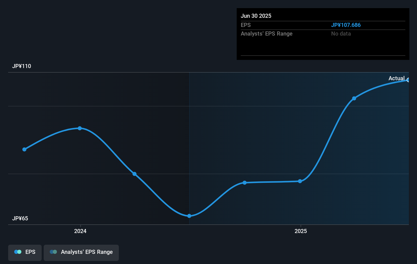The image size is (417, 264).
Task: Click the Actual text label
Action: (396, 78)
